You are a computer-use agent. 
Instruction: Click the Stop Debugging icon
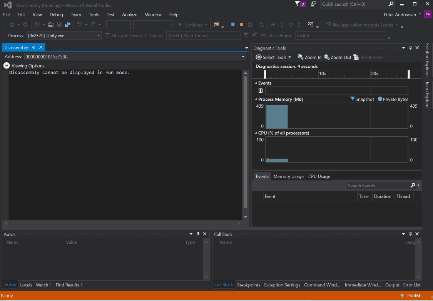(241, 24)
